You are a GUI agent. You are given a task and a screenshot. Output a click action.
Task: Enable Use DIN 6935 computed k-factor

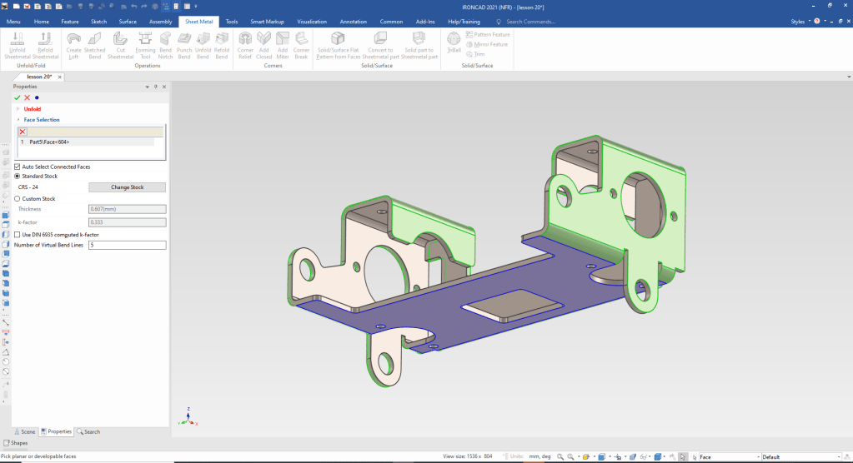point(18,235)
